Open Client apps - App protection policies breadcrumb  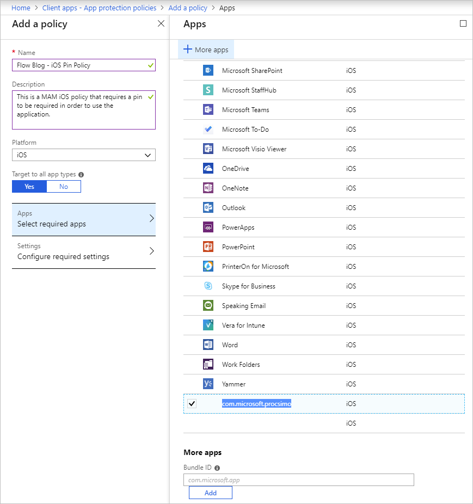[99, 8]
